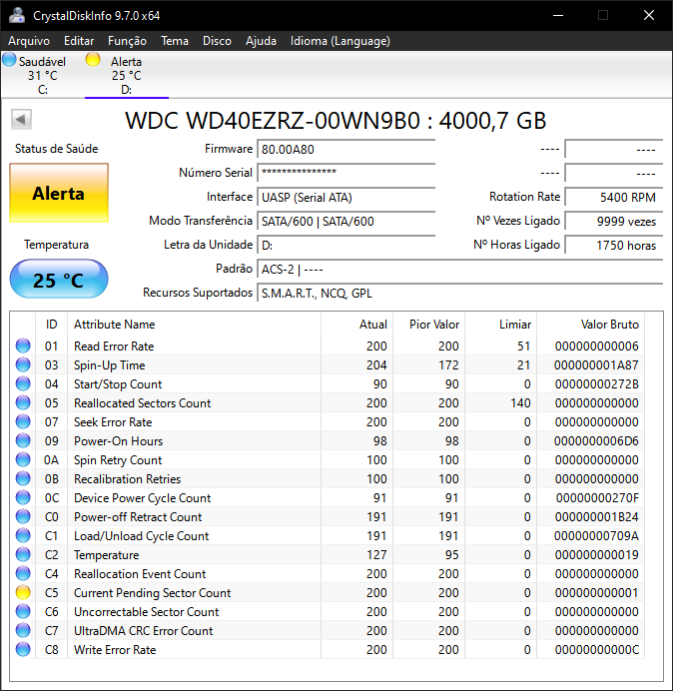Image resolution: width=673 pixels, height=691 pixels.
Task: Click status orb for Power-off Retract Count
Action: (23, 516)
